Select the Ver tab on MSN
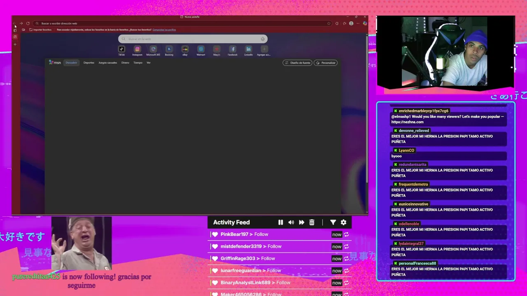The height and width of the screenshot is (296, 527). (149, 62)
